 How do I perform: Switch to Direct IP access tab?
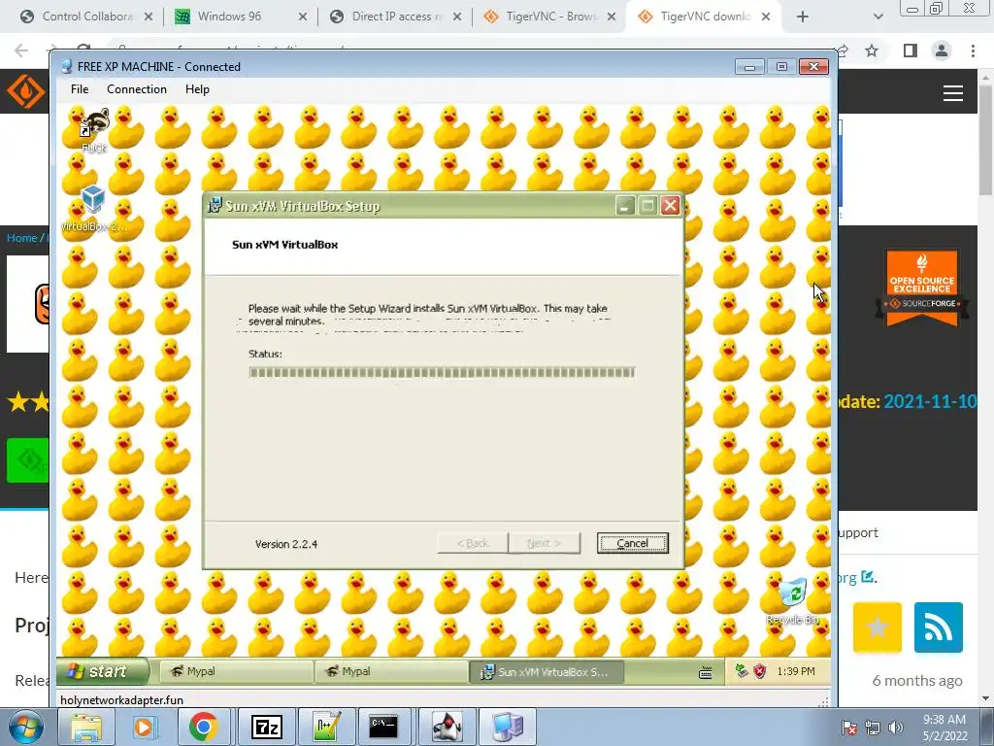(396, 17)
